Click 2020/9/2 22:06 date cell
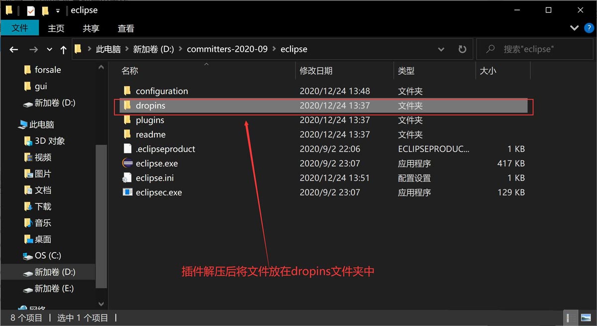Image resolution: width=597 pixels, height=326 pixels. point(330,149)
